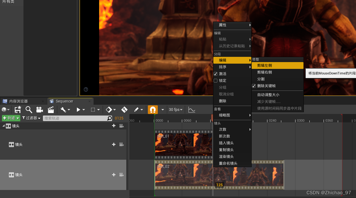Click the 125 playhead frame label
Viewport: 356px width, 198px height.
tap(219, 185)
